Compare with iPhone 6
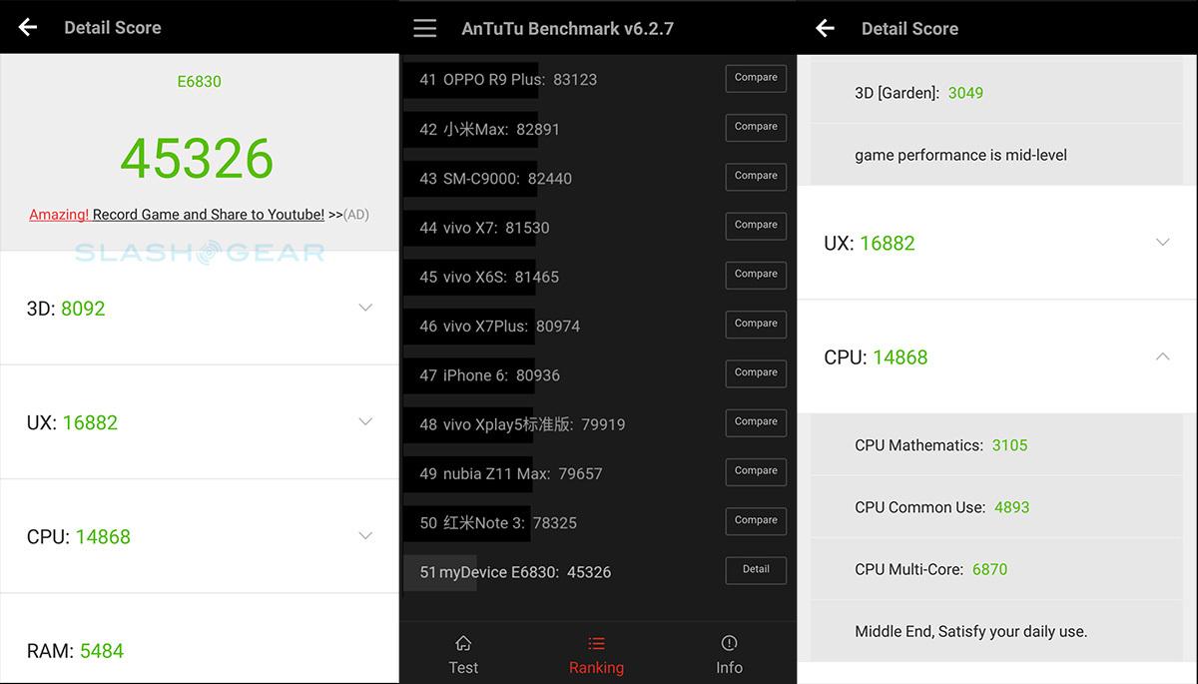The width and height of the screenshot is (1198, 684). click(756, 372)
